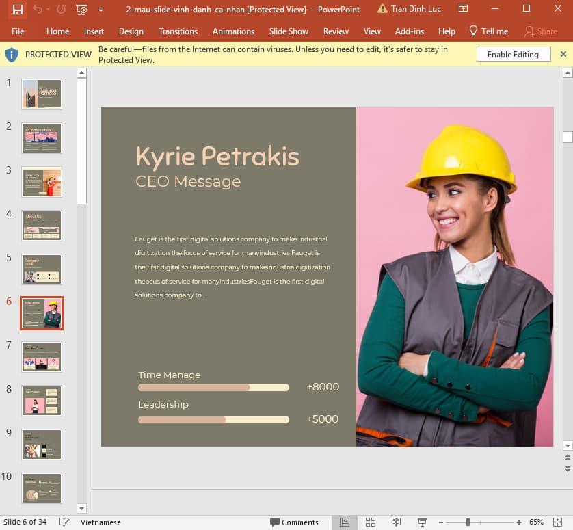573x530 pixels.
Task: Toggle Normal view button
Action: pos(345,522)
